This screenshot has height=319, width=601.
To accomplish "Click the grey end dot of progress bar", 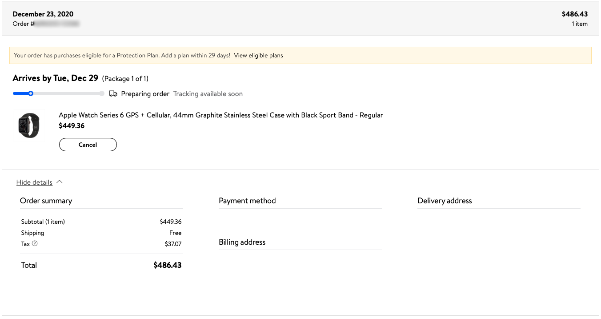I will click(x=102, y=93).
